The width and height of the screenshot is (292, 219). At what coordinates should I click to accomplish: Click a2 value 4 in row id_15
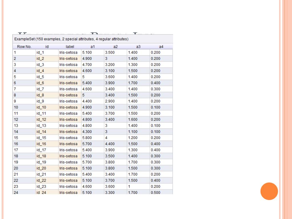click(x=115, y=138)
